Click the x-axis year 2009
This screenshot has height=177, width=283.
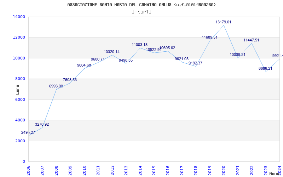tap(70, 170)
